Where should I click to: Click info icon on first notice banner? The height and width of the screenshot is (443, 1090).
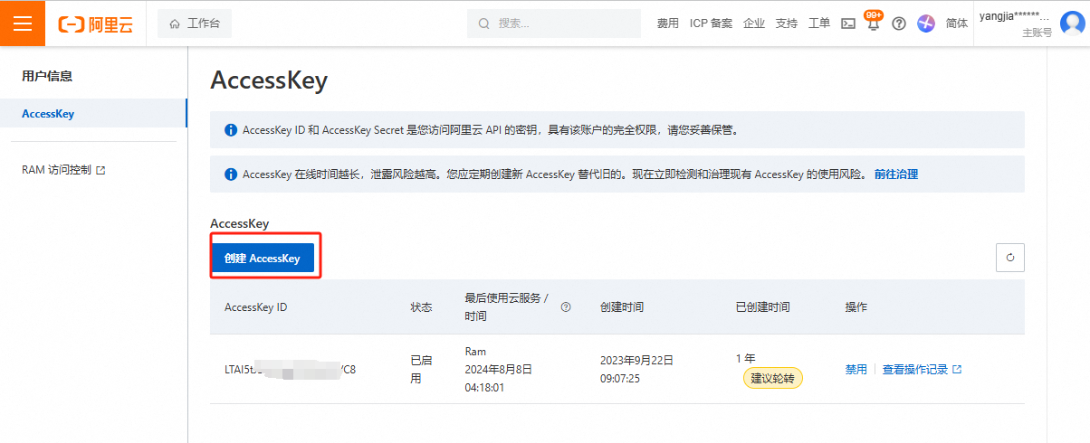click(231, 130)
